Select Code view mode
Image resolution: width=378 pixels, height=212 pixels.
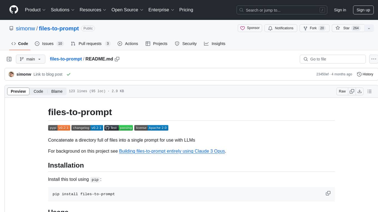[x=38, y=91]
